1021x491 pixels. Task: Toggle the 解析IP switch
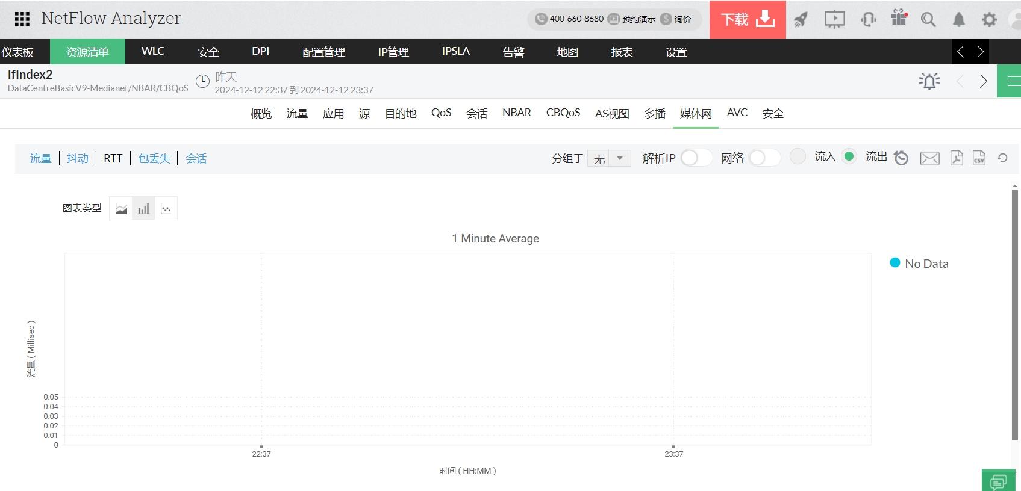click(x=696, y=158)
